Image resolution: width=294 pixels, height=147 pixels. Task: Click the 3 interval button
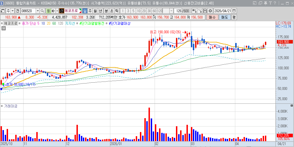[x=128, y=11]
